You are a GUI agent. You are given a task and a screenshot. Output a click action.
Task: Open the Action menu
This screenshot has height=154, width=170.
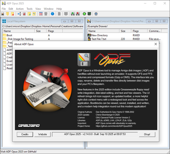point(20,9)
